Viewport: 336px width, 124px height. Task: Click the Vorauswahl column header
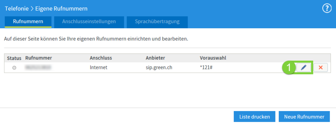[x=213, y=58]
